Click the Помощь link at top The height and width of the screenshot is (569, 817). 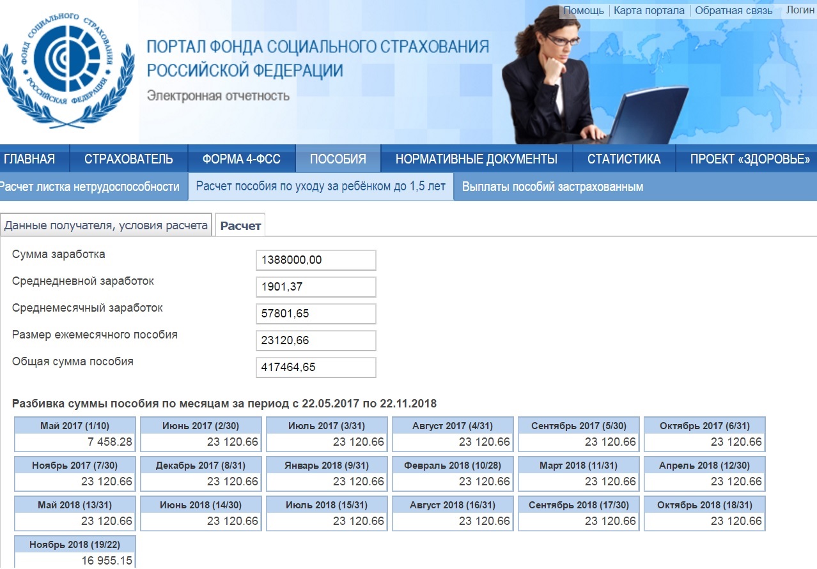pyautogui.click(x=583, y=11)
